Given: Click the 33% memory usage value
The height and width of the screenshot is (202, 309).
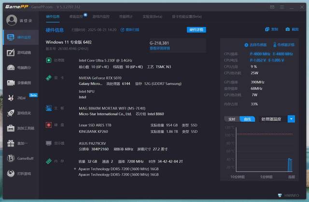Looking at the screenshot, I should pyautogui.click(x=254, y=104).
